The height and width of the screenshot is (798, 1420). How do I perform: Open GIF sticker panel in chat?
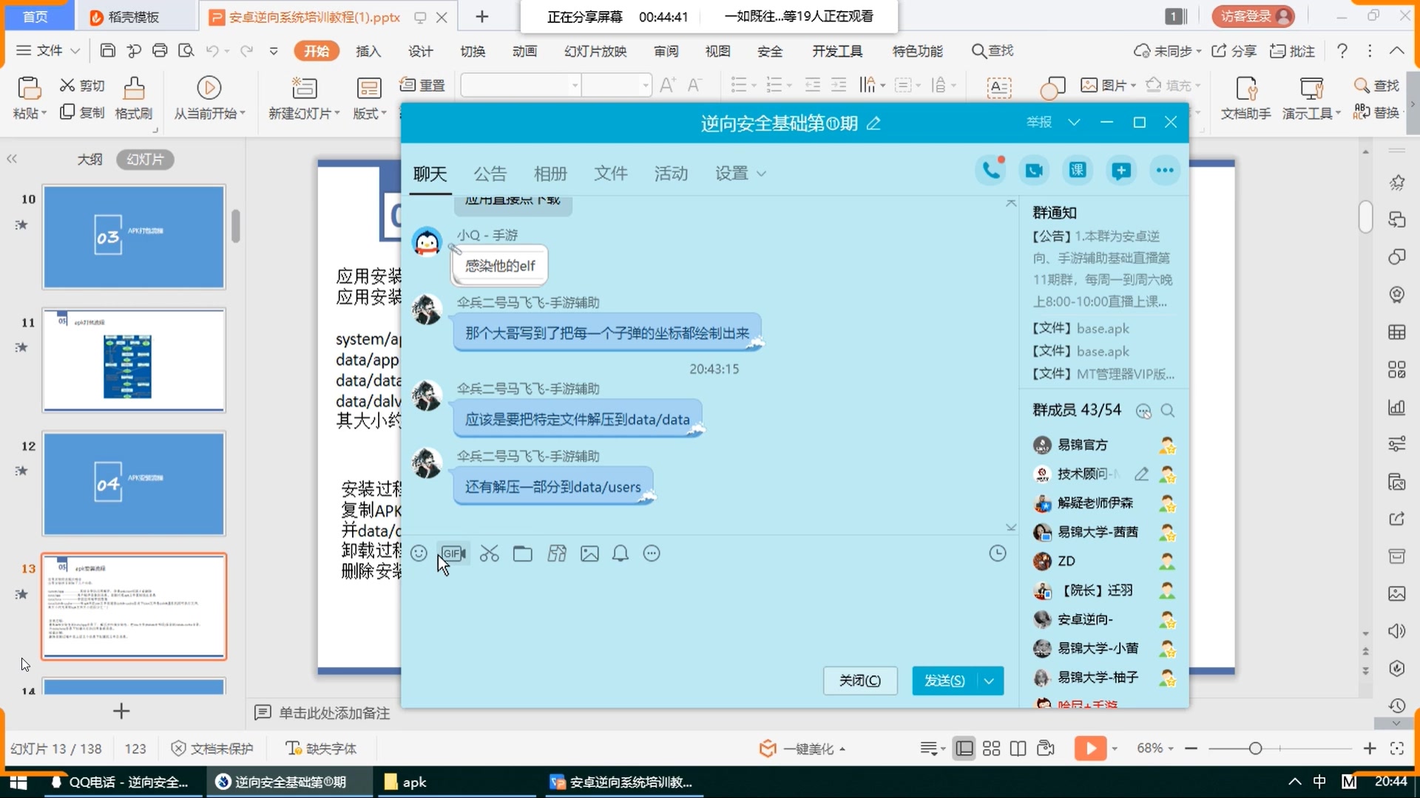[x=453, y=553]
